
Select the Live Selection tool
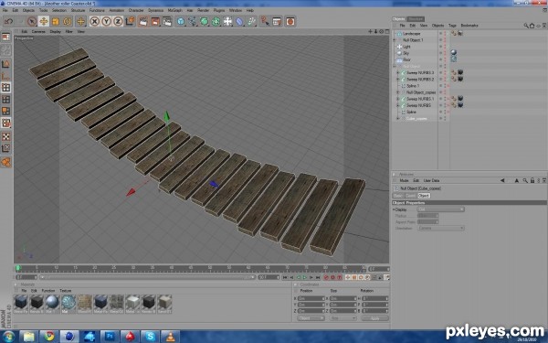(x=32, y=21)
